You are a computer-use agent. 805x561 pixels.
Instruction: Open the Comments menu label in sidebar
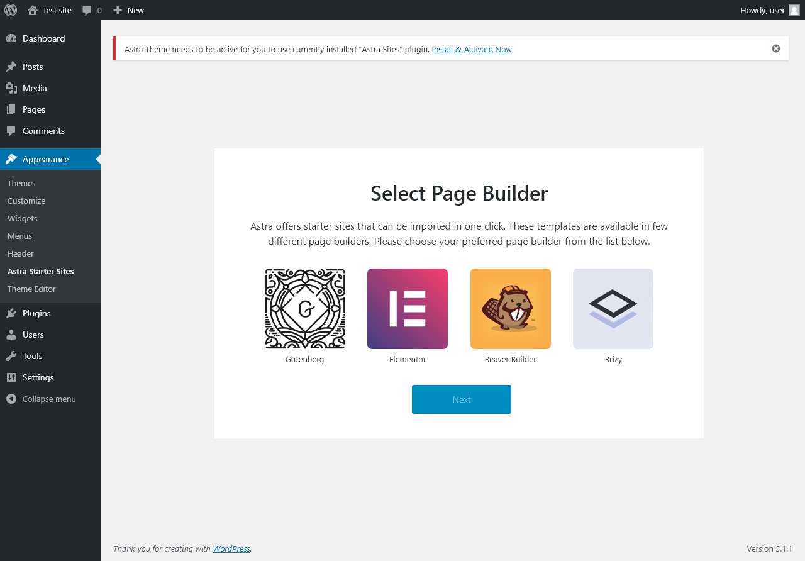tap(43, 131)
